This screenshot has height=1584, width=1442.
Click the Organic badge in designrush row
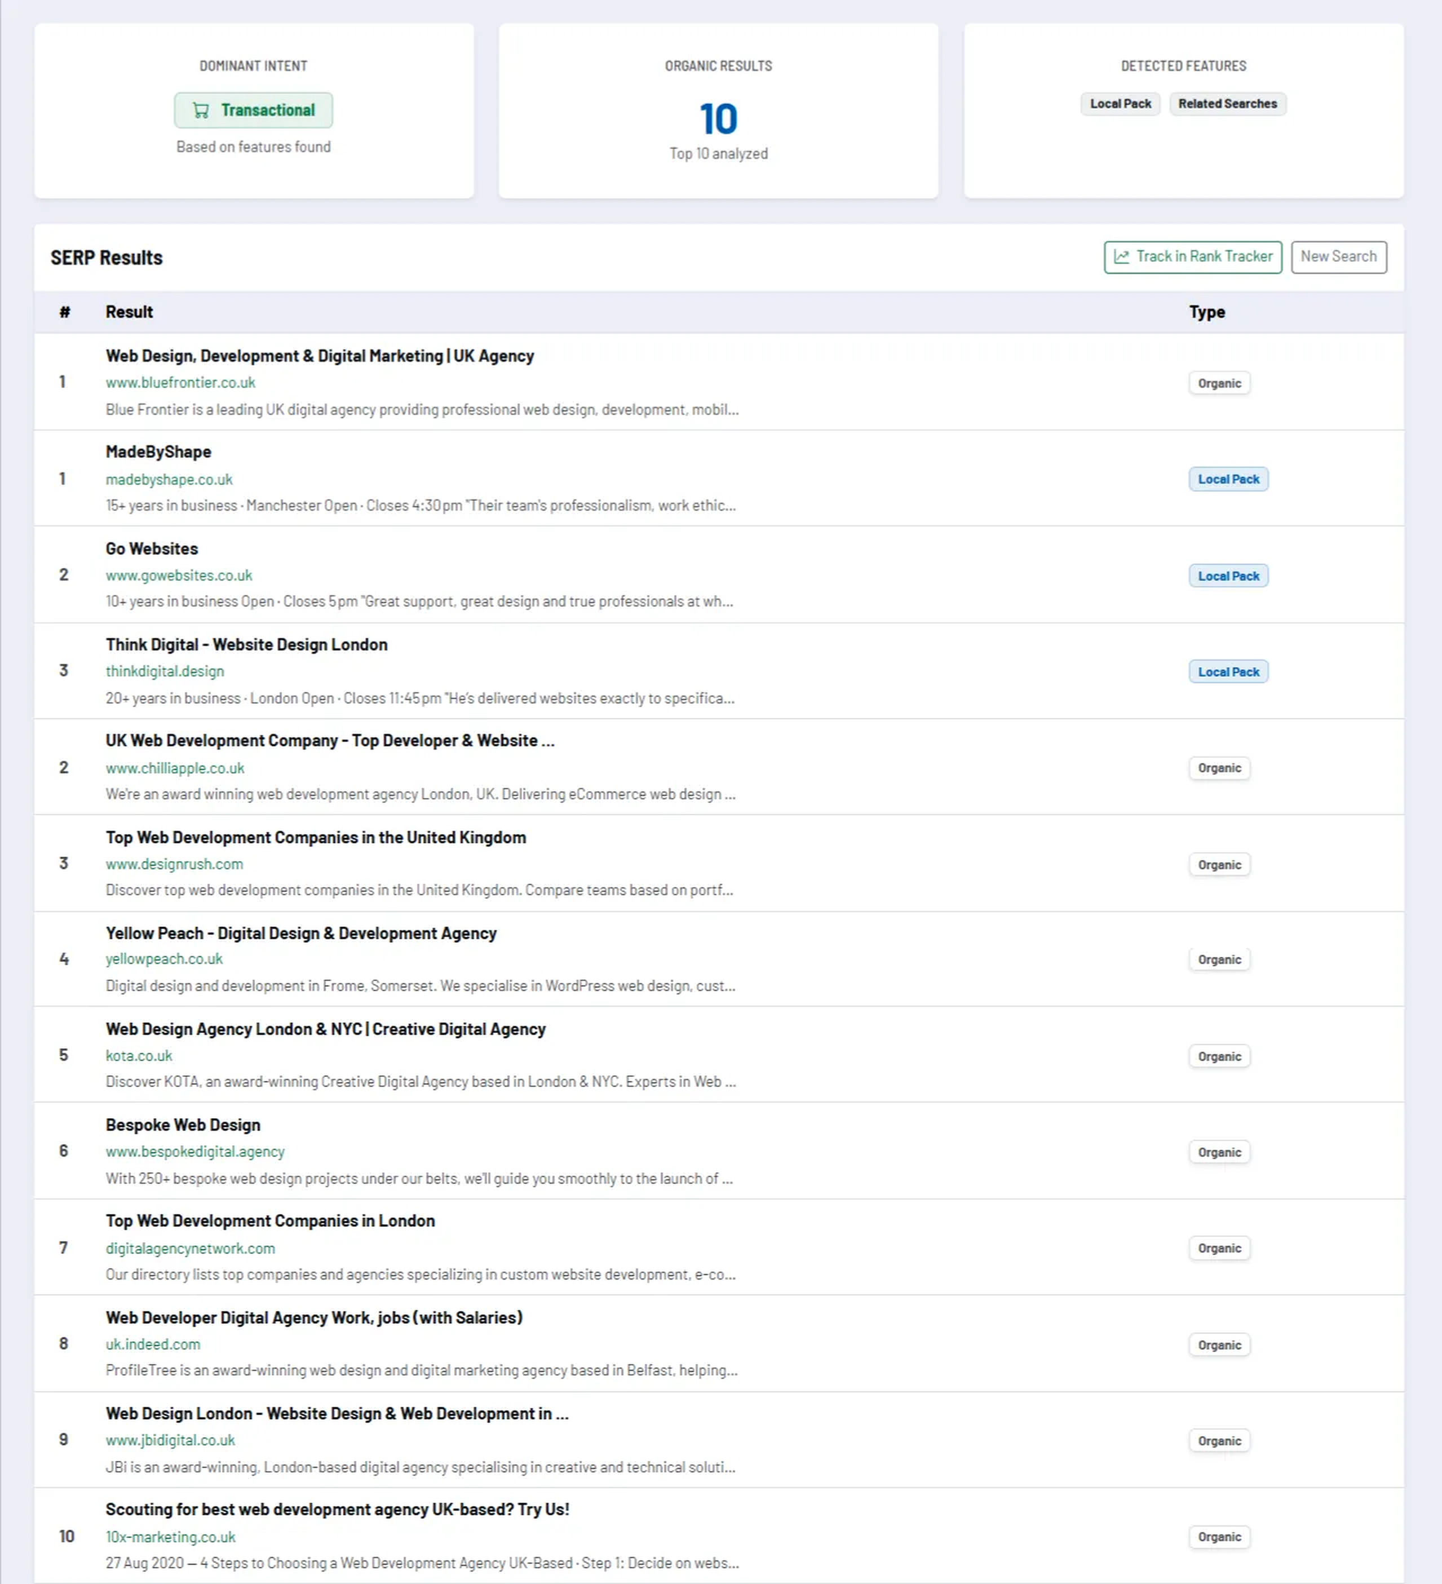[1219, 864]
